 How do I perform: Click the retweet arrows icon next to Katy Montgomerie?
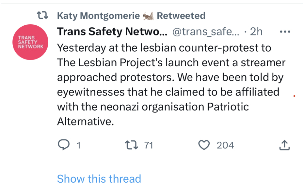[x=42, y=15]
